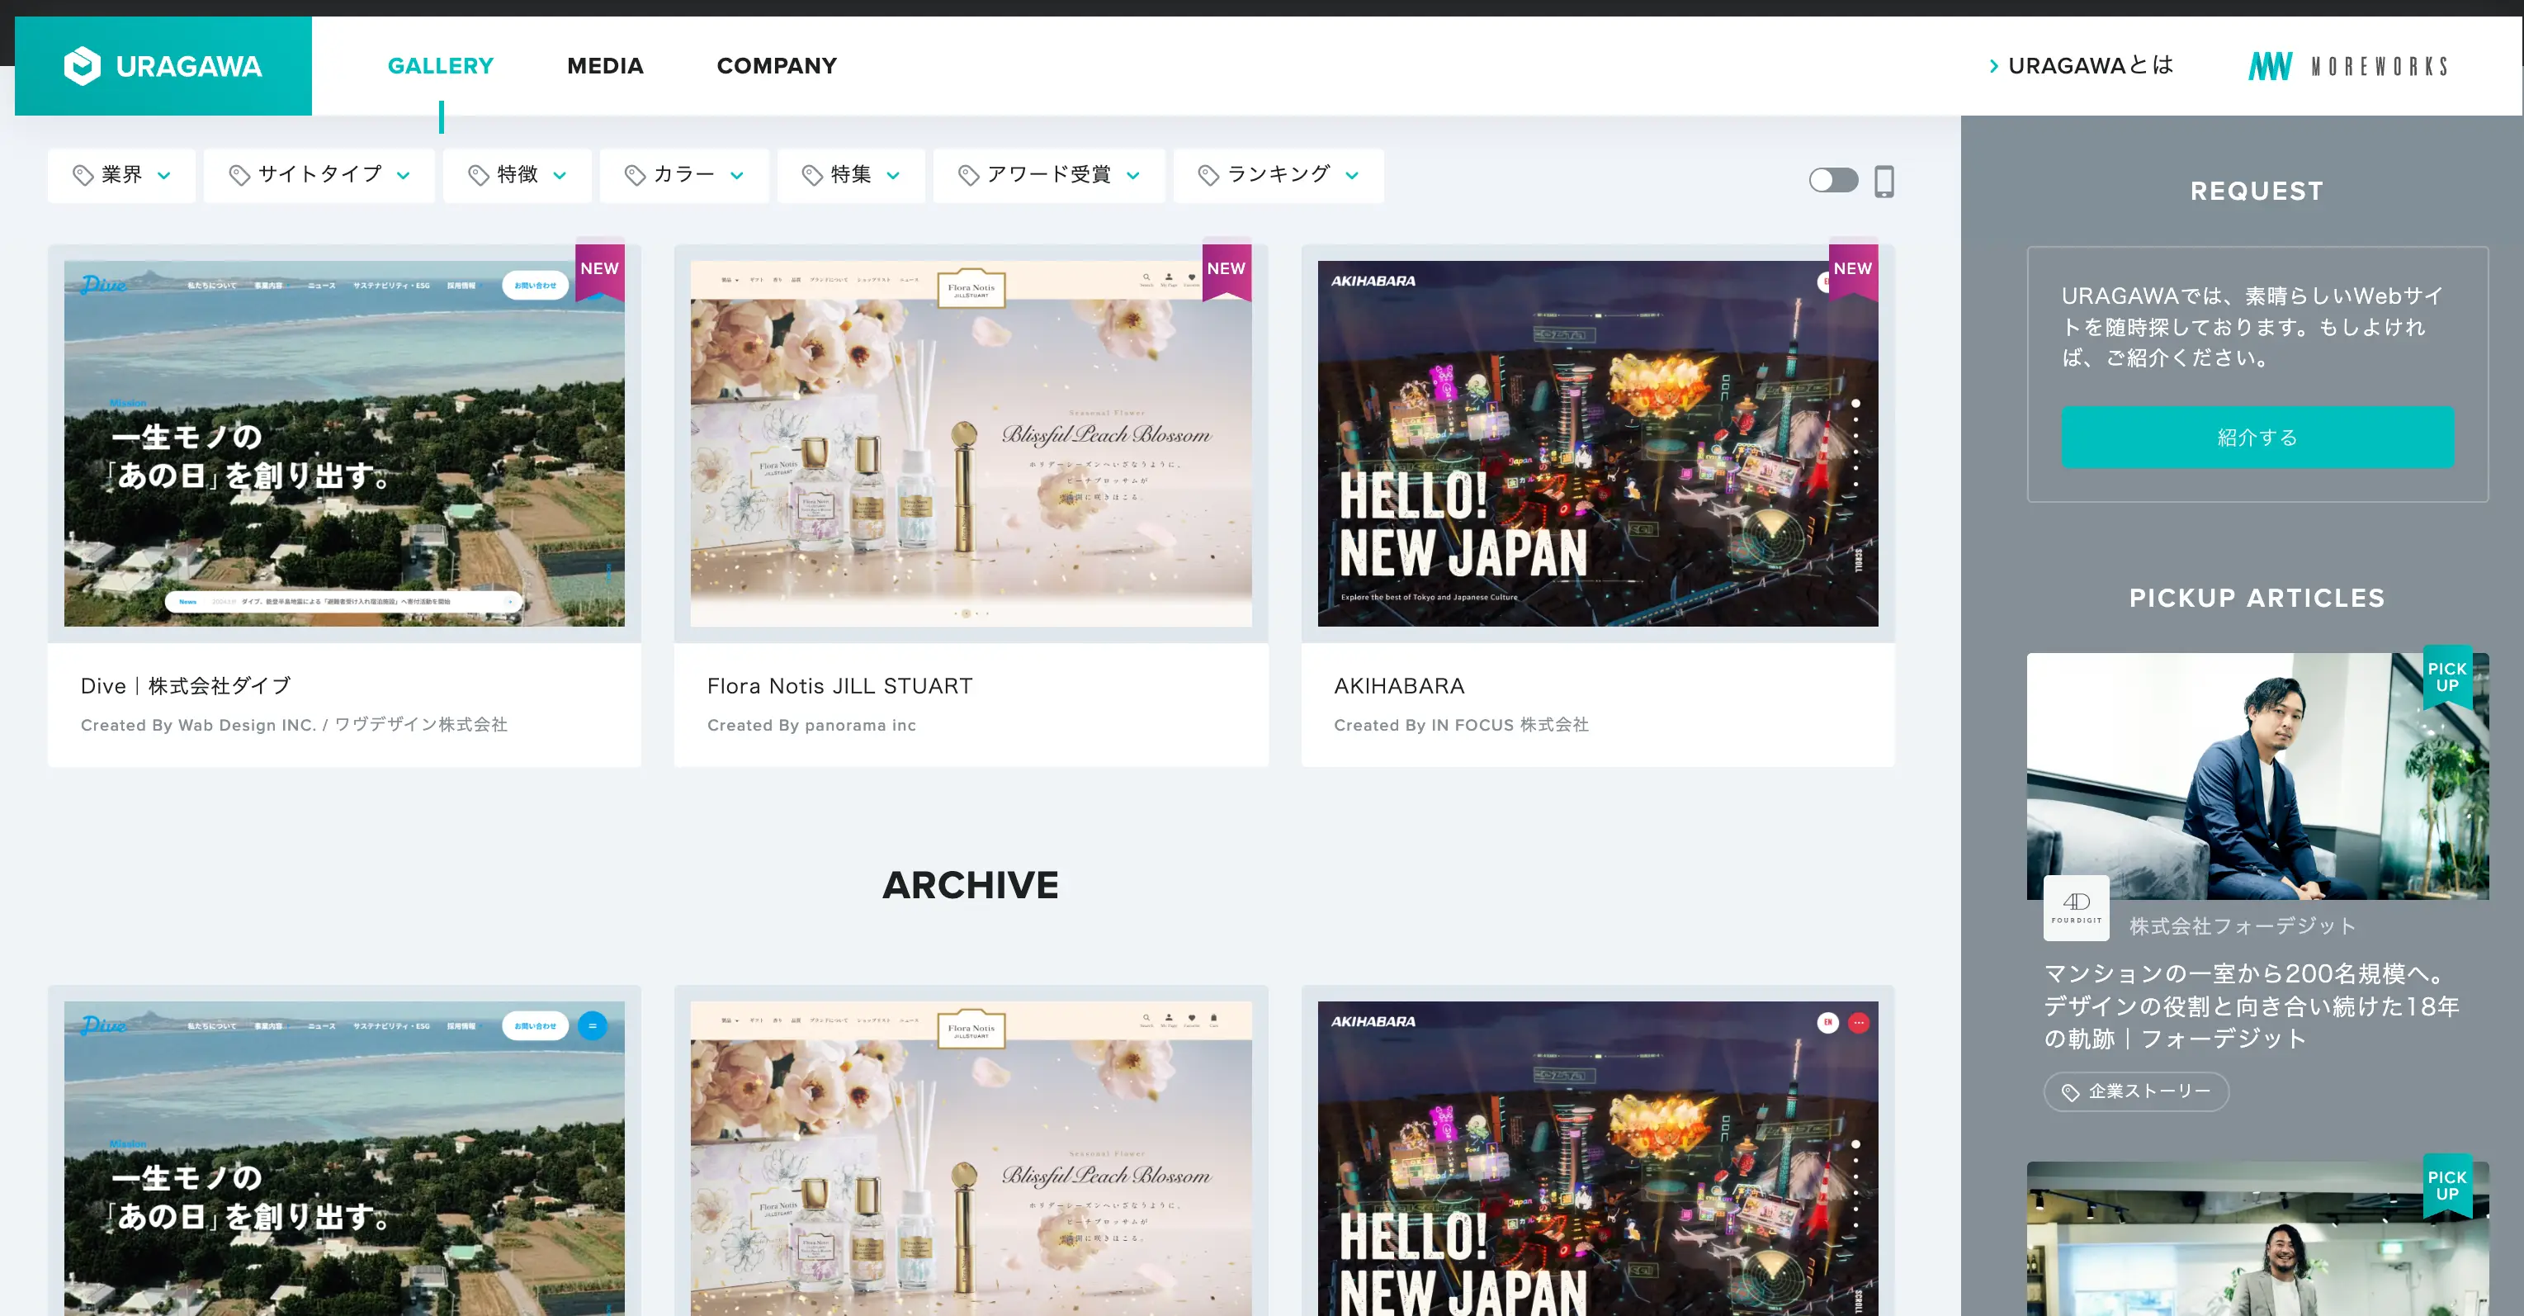Screen dimensions: 2524x1316
Task: Expand the アワード受賞 filter dropdown
Action: coord(1048,175)
